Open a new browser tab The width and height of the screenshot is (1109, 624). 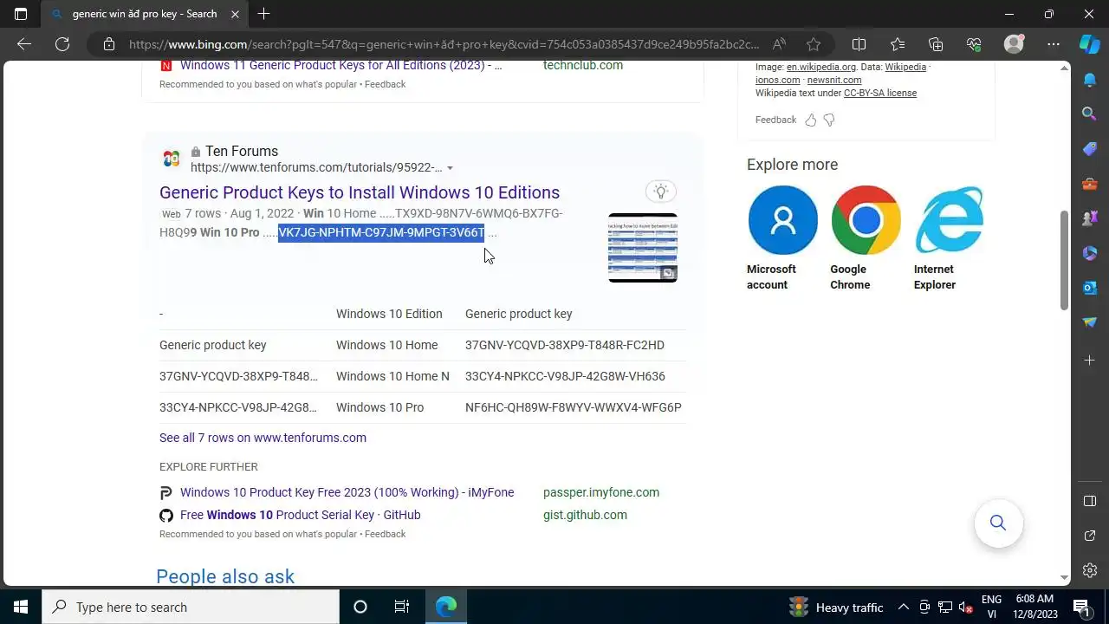(x=263, y=14)
